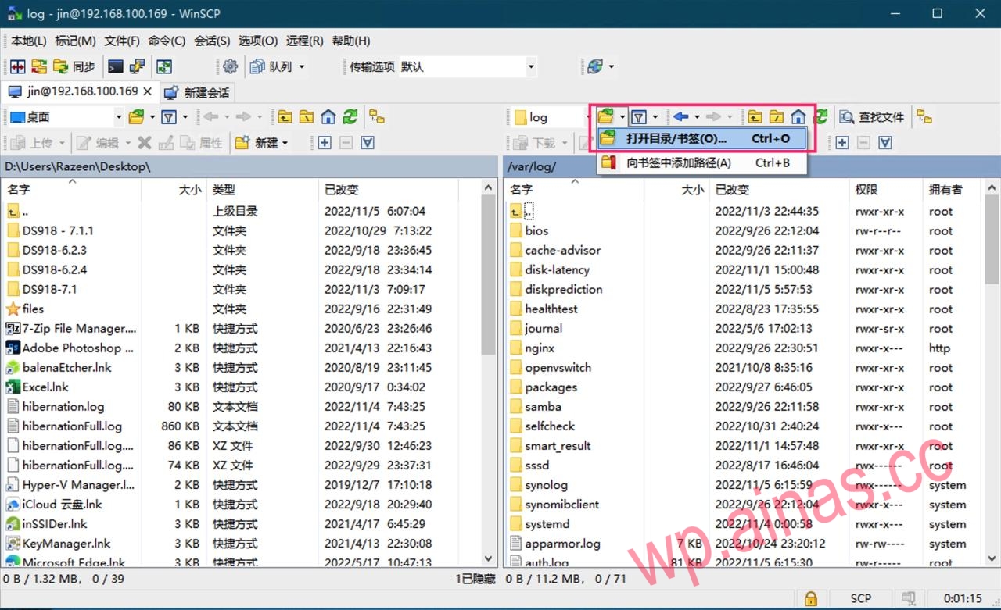Open the 帮助(H) menu
1001x610 pixels.
351,41
